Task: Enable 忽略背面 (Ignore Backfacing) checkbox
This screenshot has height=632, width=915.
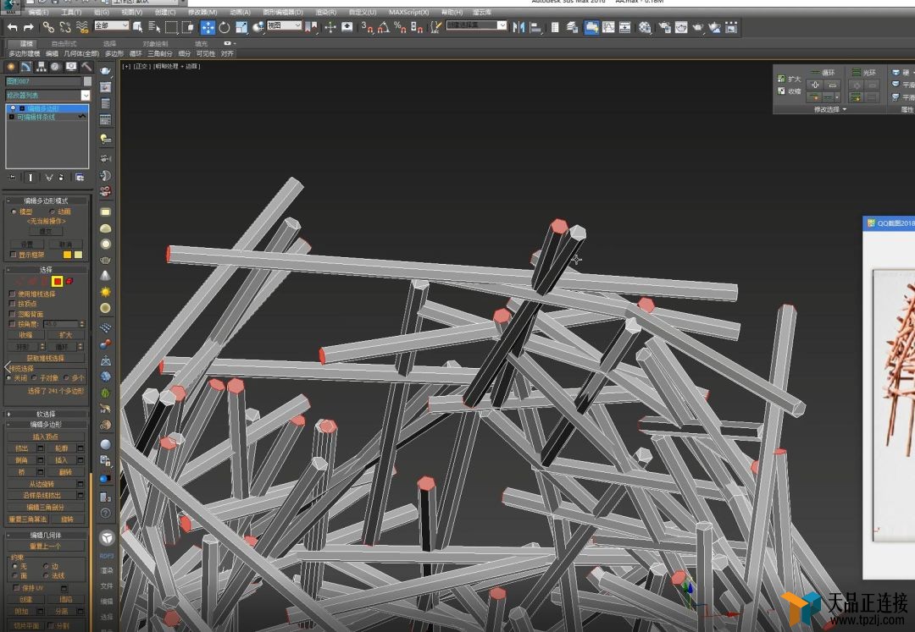Action: [13, 313]
